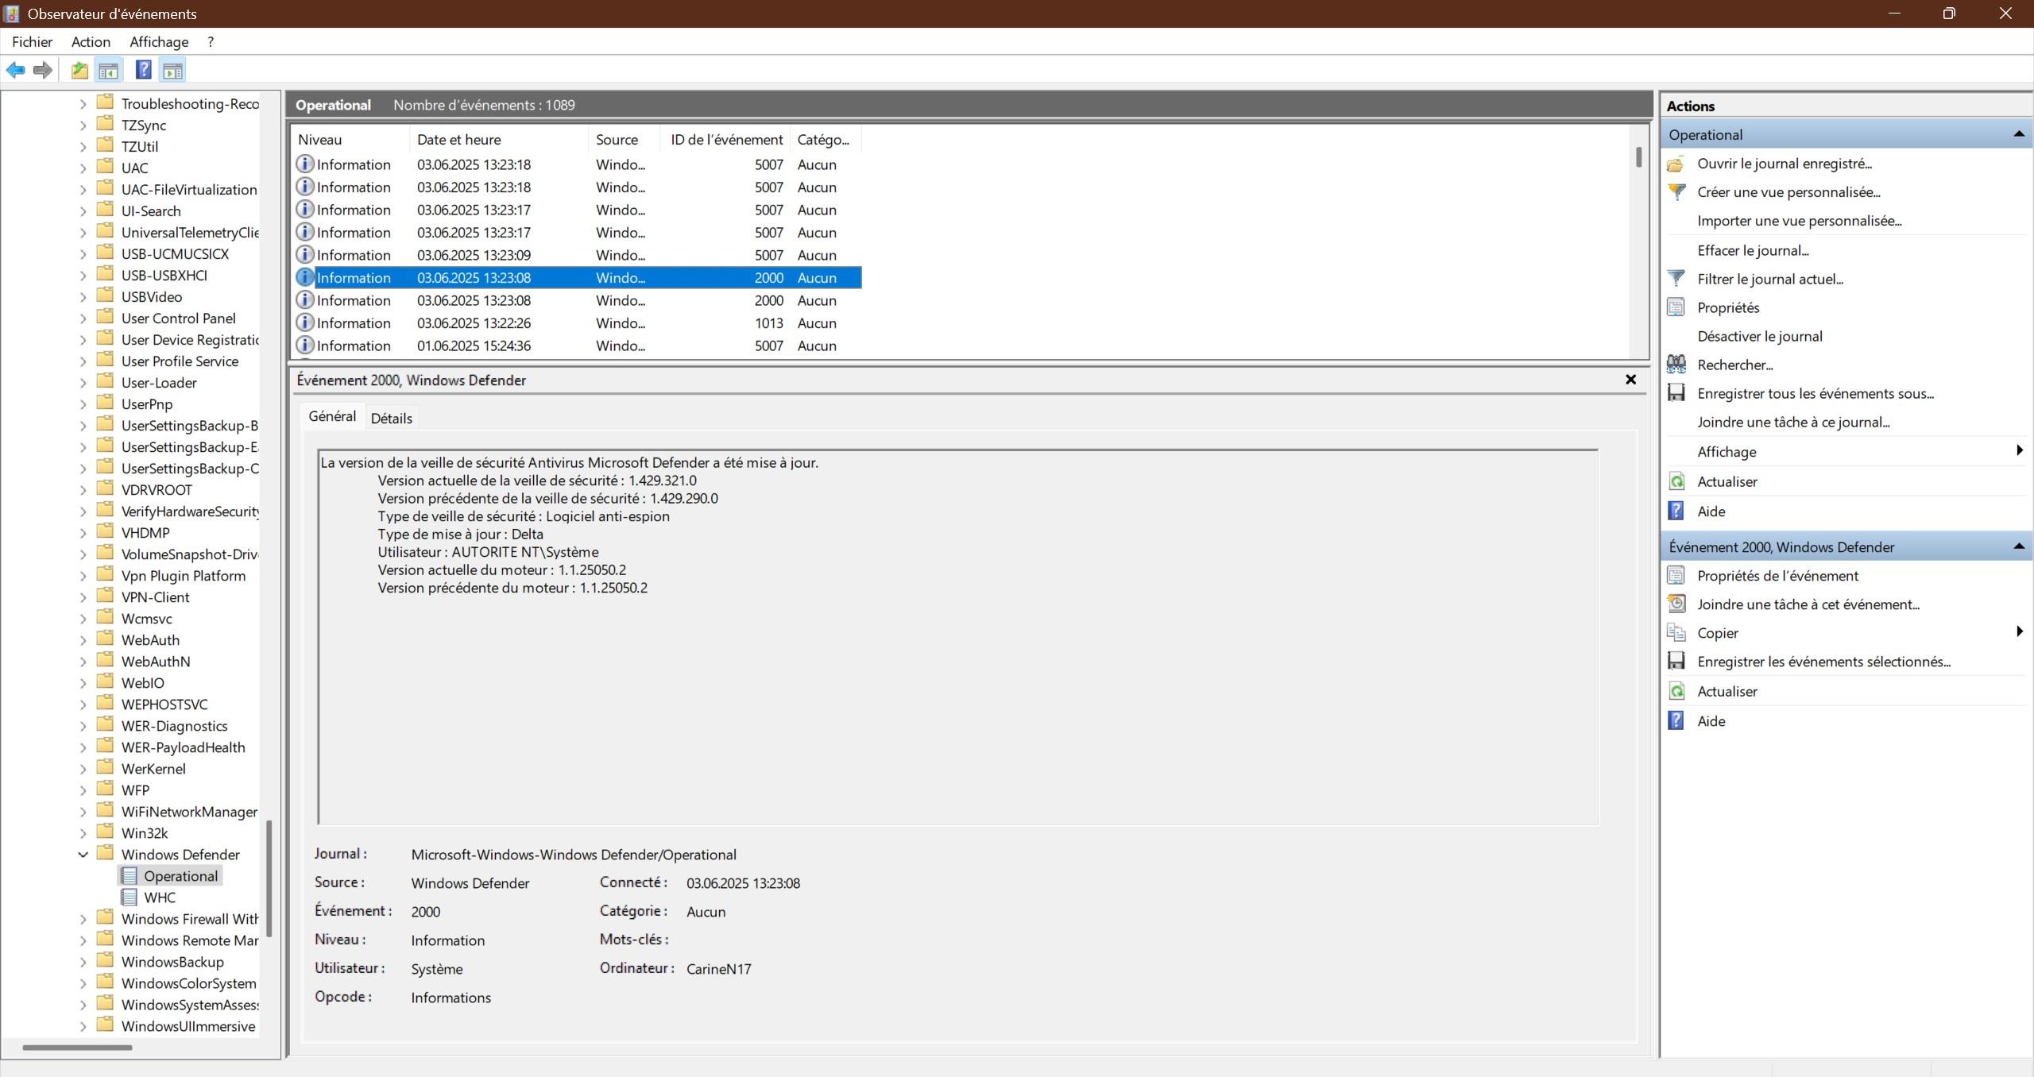
Task: Sort by Date et heure column header
Action: tap(499, 140)
